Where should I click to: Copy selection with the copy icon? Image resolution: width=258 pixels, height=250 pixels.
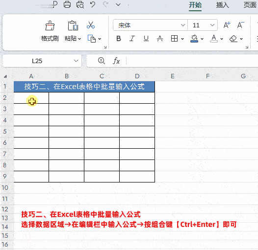(92, 39)
